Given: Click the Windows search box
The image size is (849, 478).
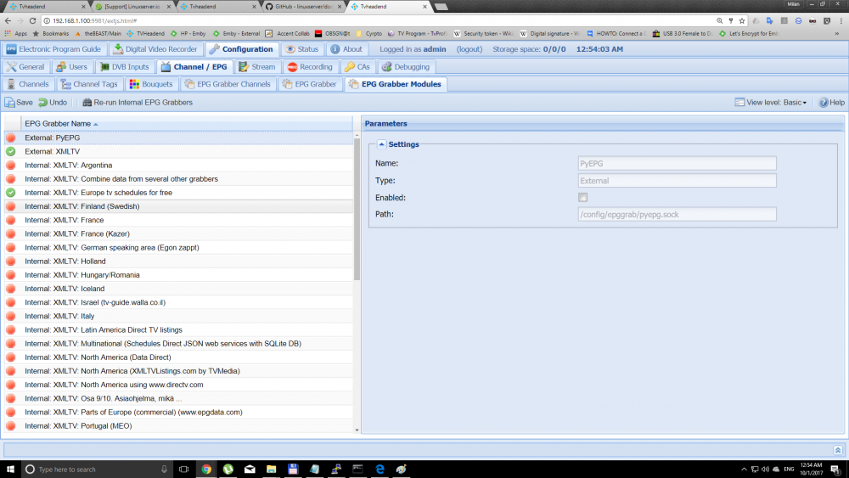Looking at the screenshot, I should (x=98, y=469).
